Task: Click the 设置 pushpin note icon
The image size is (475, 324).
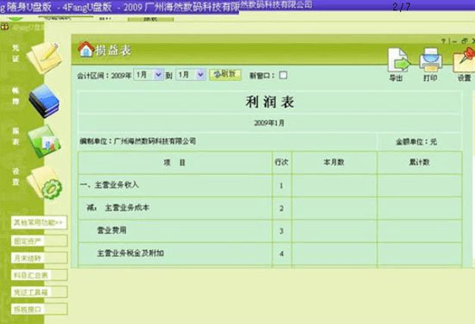Action: pos(464,60)
